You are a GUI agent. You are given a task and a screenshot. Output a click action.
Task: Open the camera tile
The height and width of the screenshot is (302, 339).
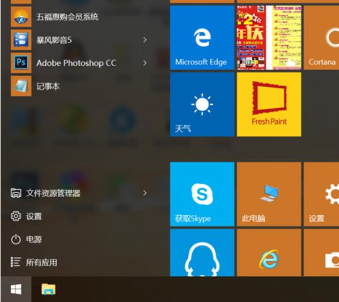click(x=321, y=253)
